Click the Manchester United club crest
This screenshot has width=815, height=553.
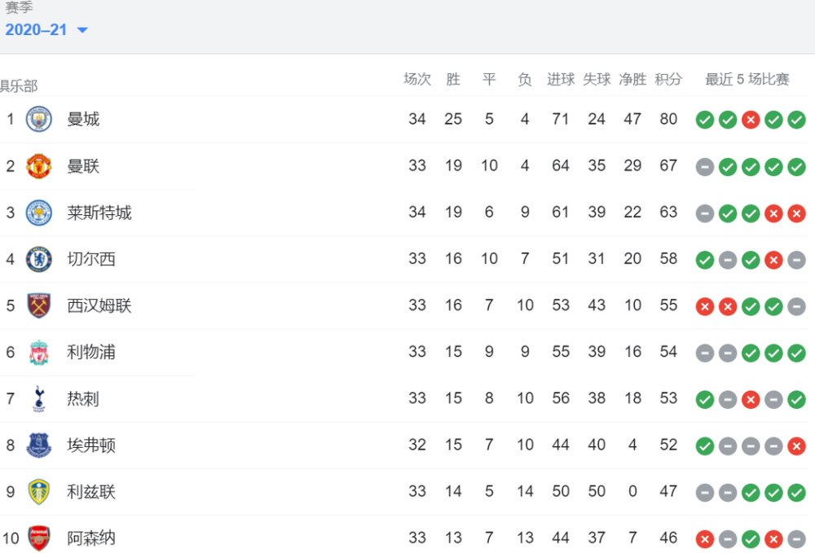(39, 166)
